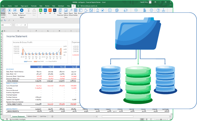Open Report Options
197x121 pixels.
66,12
